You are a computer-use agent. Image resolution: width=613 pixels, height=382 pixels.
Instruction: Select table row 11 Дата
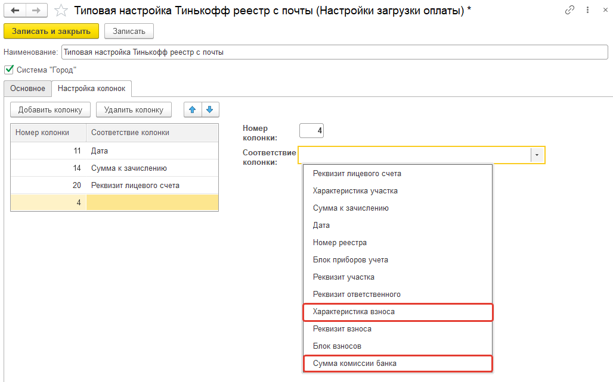(x=114, y=151)
